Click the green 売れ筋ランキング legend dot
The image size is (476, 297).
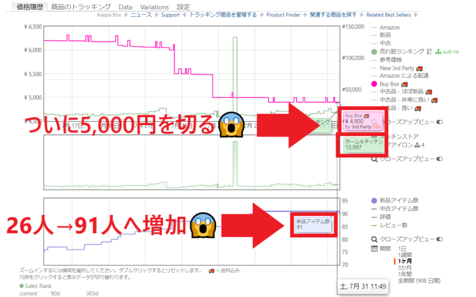(374, 52)
